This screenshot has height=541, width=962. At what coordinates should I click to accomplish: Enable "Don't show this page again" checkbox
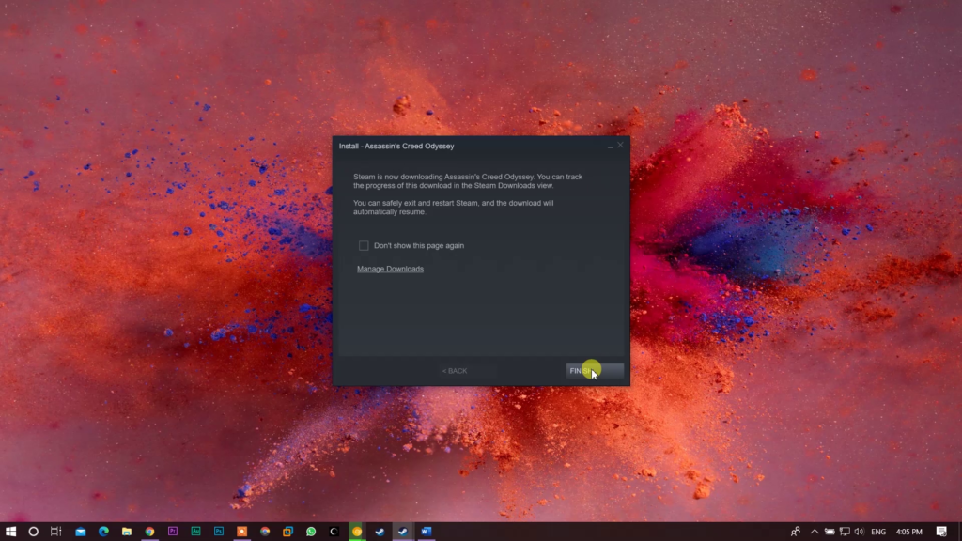click(364, 245)
